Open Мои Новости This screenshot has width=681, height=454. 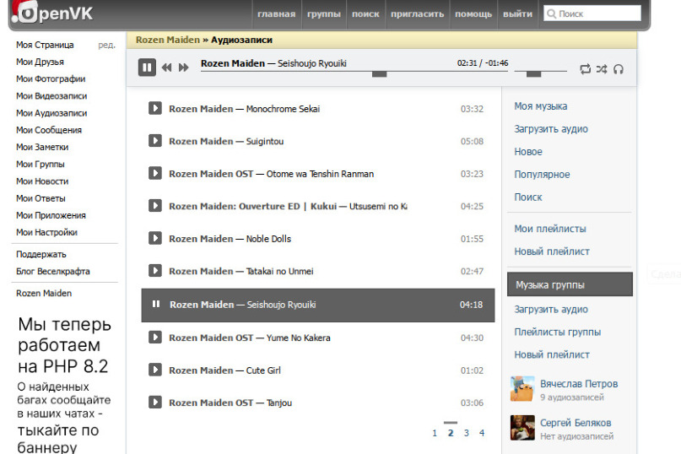[42, 181]
